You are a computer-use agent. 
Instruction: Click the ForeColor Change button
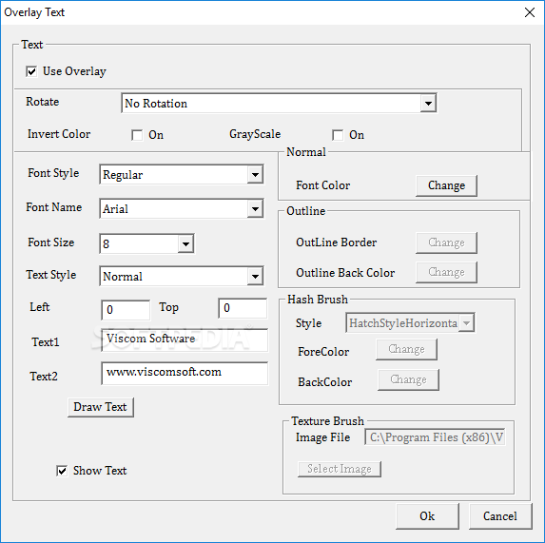[x=406, y=349]
